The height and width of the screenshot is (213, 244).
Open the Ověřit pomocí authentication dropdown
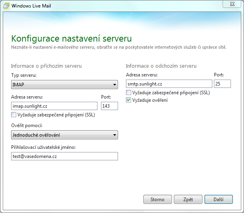(65, 135)
